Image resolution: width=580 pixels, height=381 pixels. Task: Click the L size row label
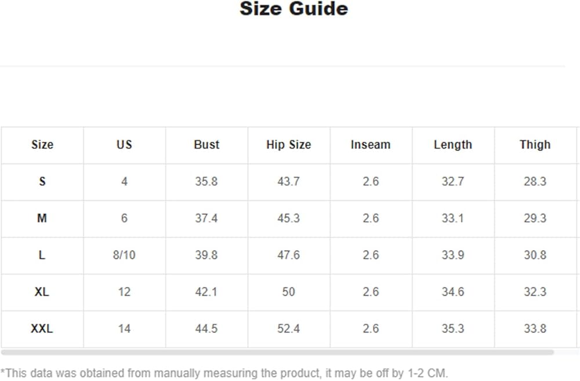(x=42, y=255)
